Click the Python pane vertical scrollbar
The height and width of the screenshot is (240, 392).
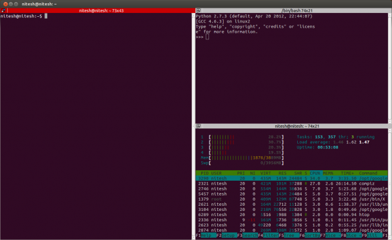[x=390, y=68]
